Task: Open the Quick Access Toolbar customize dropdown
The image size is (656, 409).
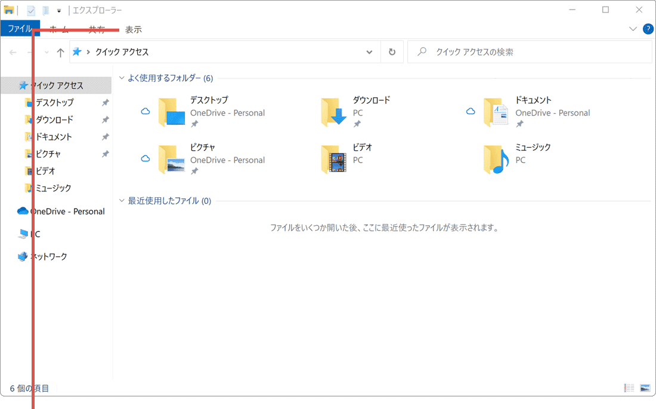Action: (x=58, y=10)
